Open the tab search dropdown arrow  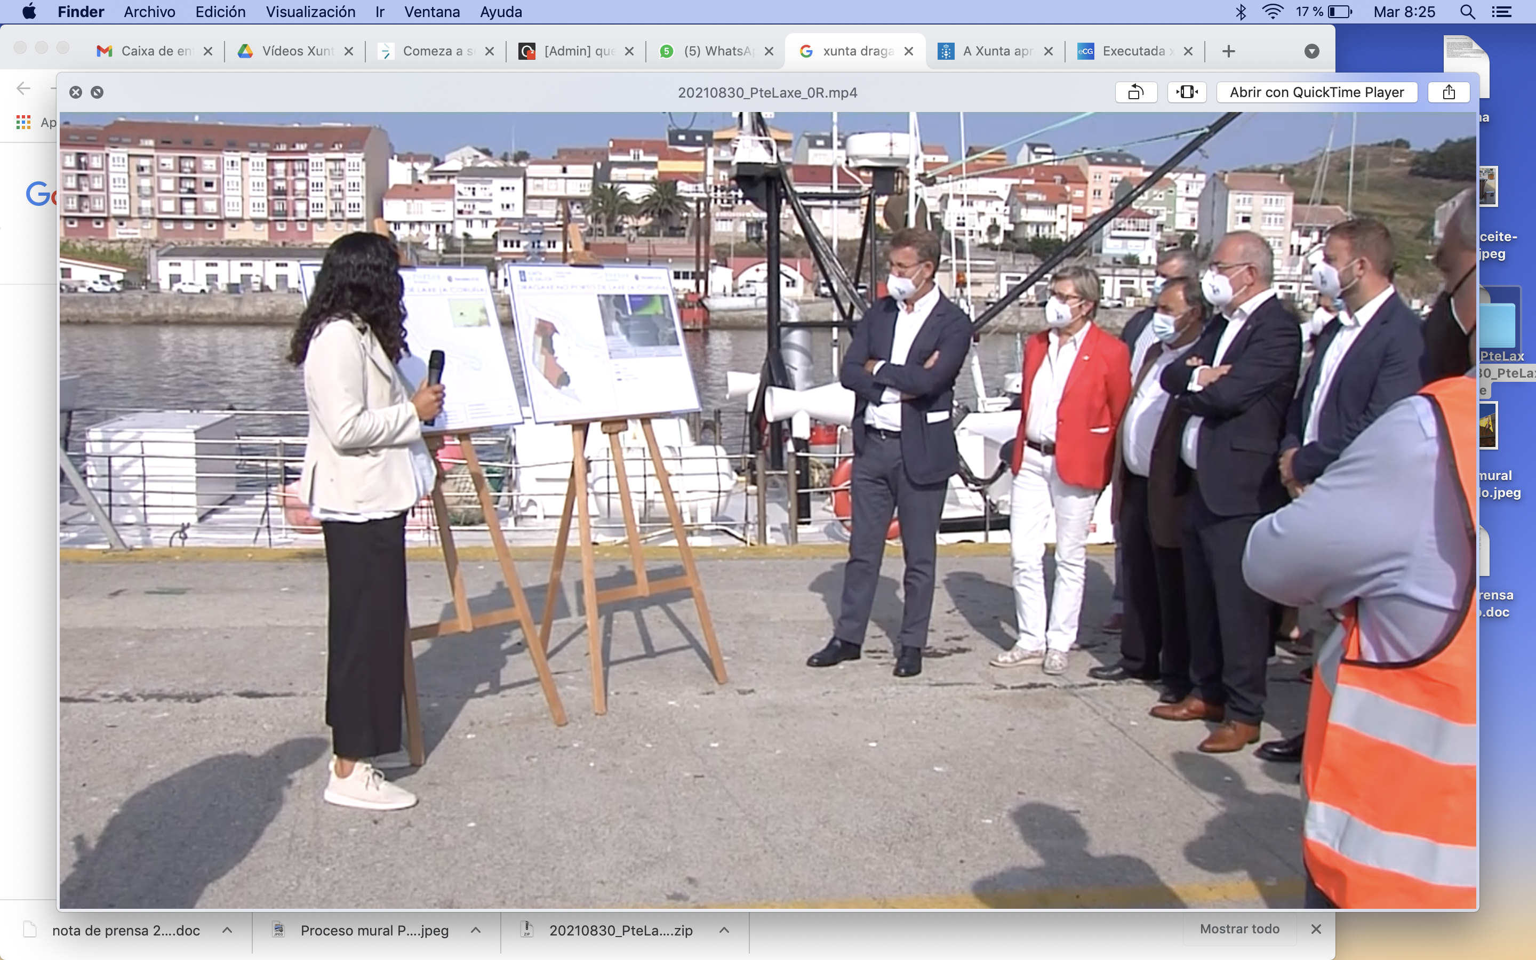tap(1311, 51)
